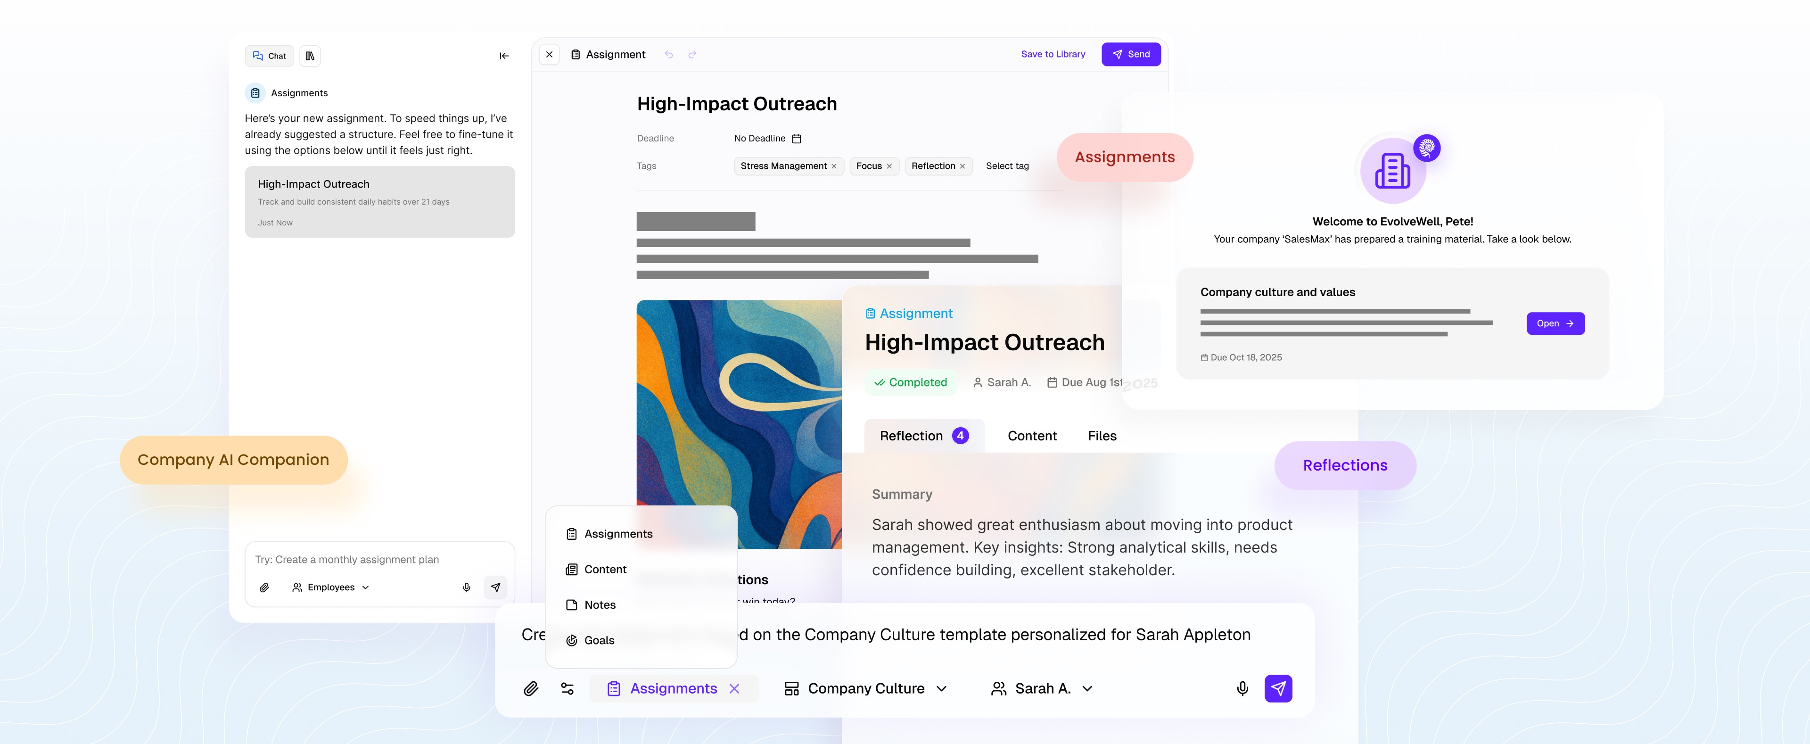Viewport: 1810px width, 744px height.
Task: Click the paperclip attach icon in large prompt bar
Action: coord(530,688)
